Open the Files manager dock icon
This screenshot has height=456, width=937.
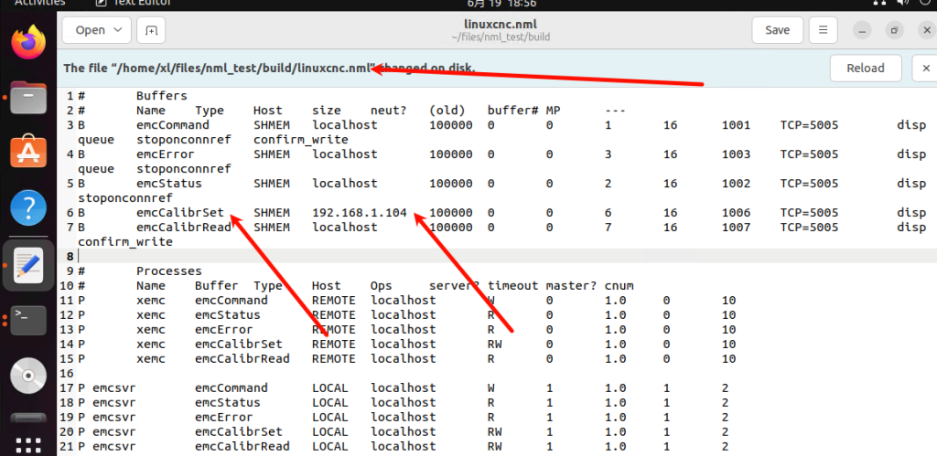(28, 99)
